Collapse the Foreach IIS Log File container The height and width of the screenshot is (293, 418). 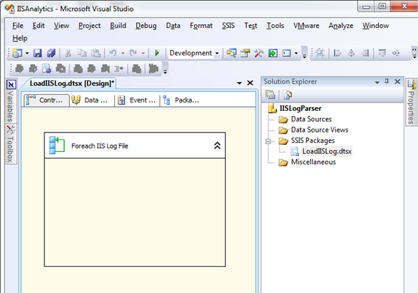tap(217, 146)
